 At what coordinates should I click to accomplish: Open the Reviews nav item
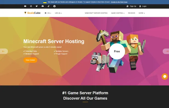[132, 13]
